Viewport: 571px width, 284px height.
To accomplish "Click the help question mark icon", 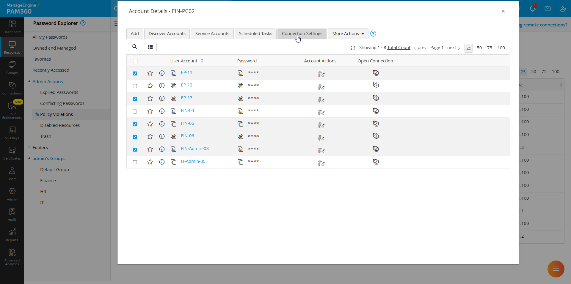I will (373, 34).
